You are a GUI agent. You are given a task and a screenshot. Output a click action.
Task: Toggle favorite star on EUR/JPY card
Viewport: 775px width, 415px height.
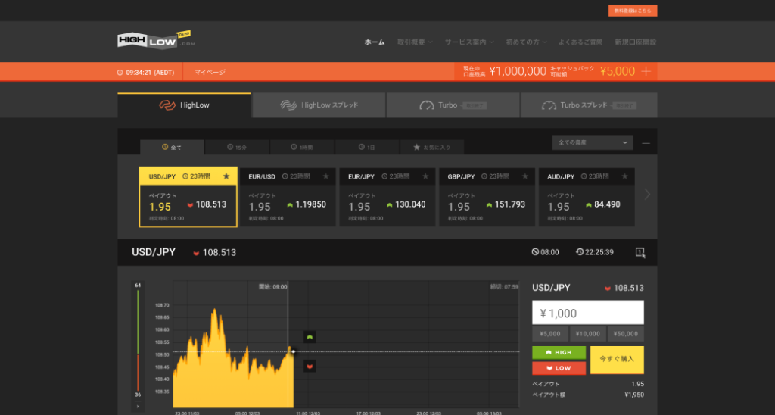click(x=425, y=176)
